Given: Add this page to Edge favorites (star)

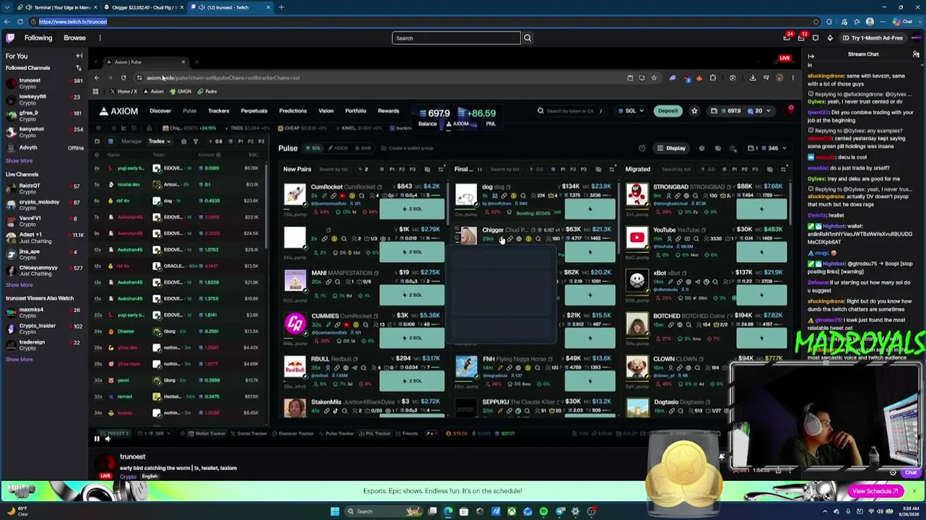Looking at the screenshot, I should (816, 22).
